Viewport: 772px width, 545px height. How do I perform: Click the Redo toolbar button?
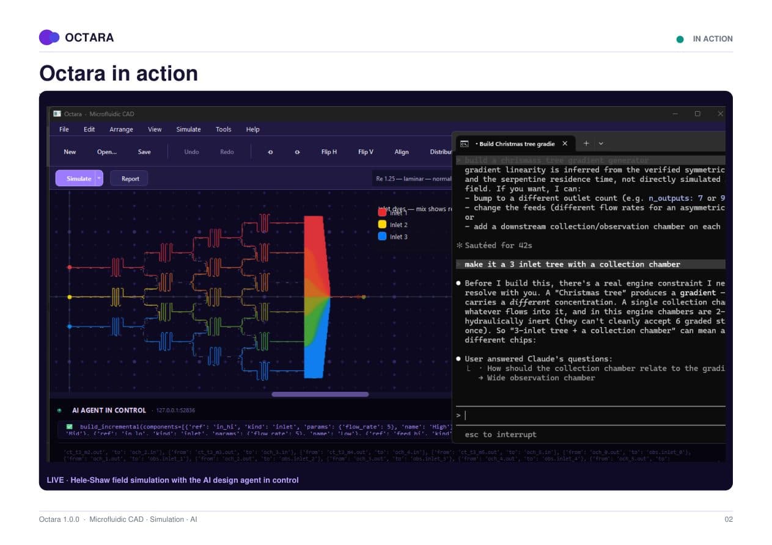point(227,152)
